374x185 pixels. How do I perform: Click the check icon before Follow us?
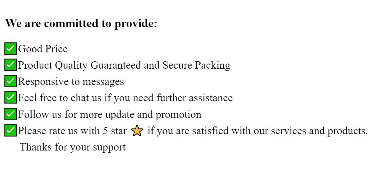(x=11, y=114)
